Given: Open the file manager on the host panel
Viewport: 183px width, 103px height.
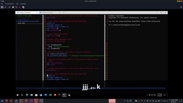Looking at the screenshot, I should [21, 101].
